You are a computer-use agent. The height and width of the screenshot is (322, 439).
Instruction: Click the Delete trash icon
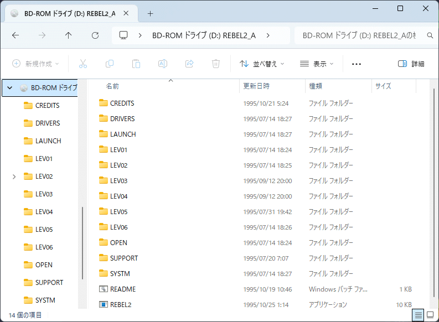[215, 64]
